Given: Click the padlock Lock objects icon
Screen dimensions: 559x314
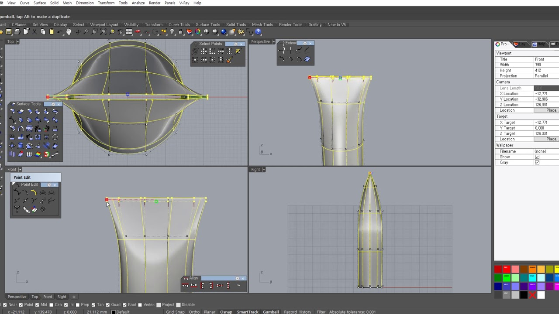Looking at the screenshot, I should pos(180,32).
